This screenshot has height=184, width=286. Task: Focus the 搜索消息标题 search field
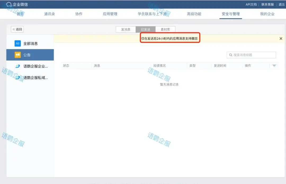(253, 55)
